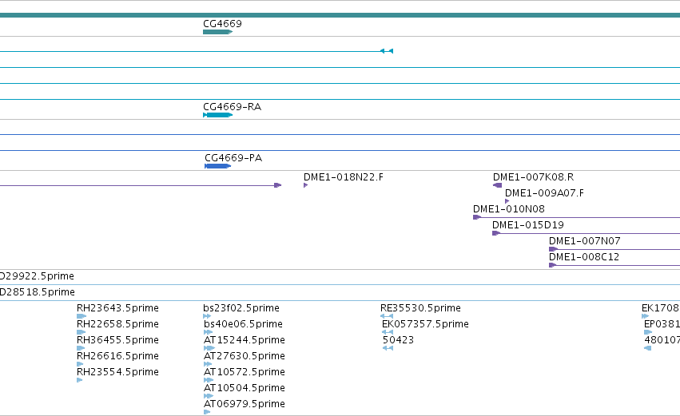The width and height of the screenshot is (680, 416).
Task: Select the CG4669 gene arrow glyph
Action: [x=217, y=32]
